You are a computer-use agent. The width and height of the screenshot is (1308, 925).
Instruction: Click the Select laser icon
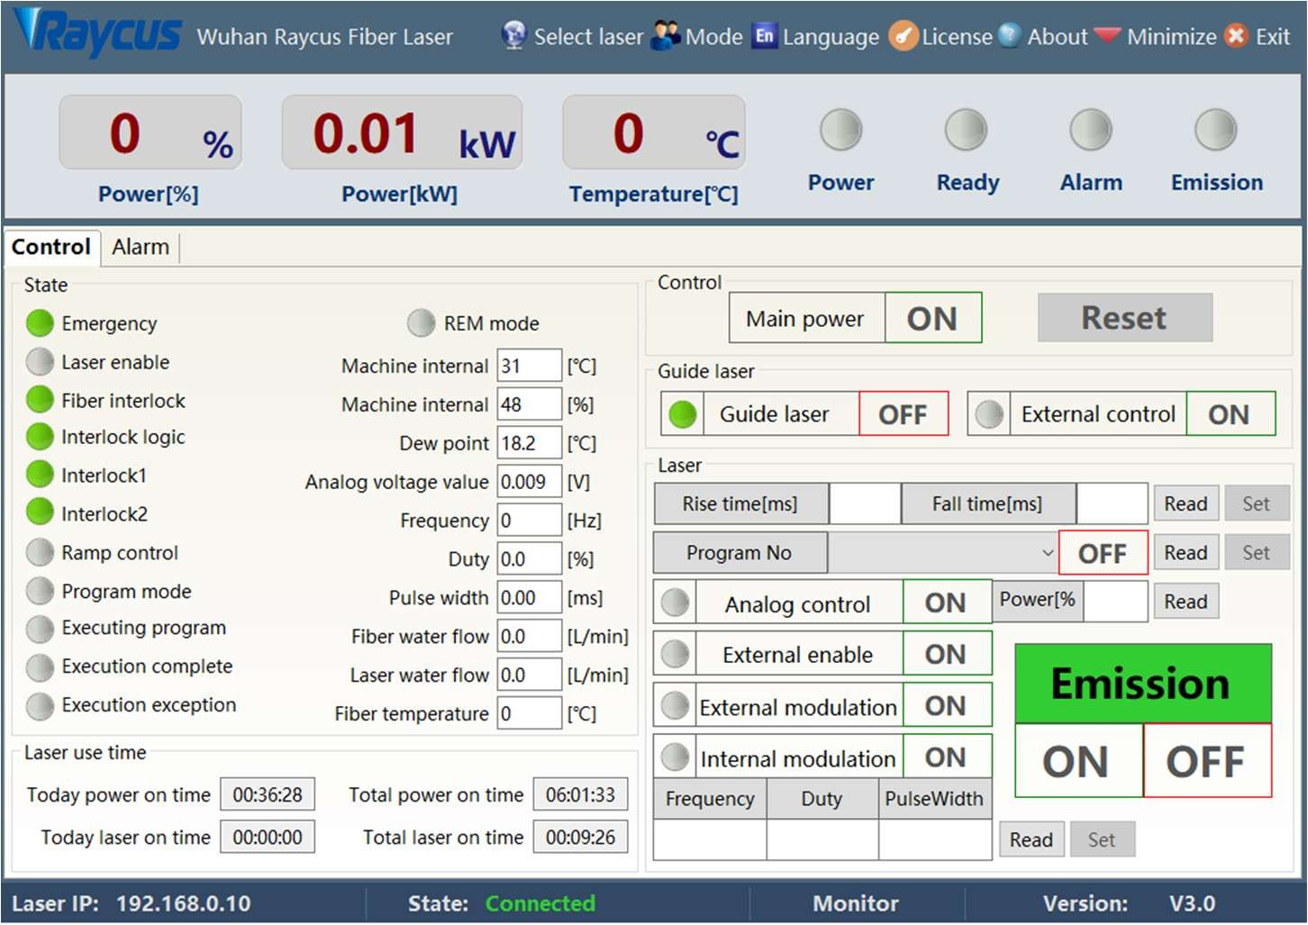coord(513,36)
